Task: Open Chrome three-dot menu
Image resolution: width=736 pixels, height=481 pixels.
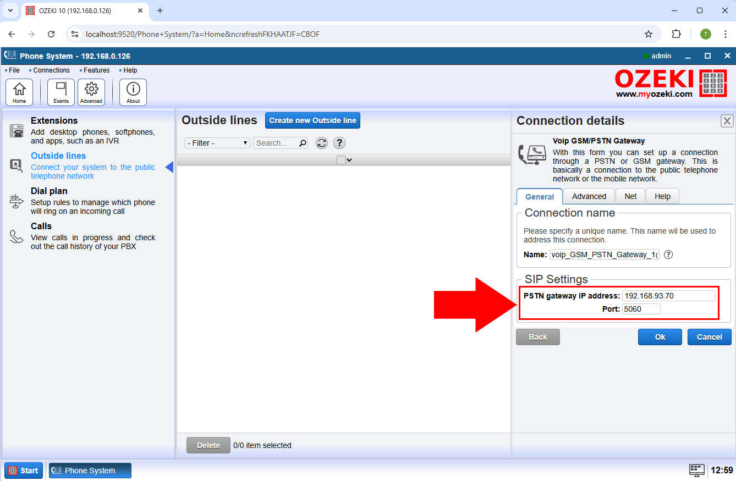Action: [725, 34]
